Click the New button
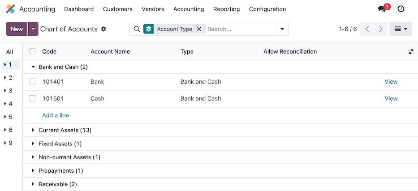Image resolution: width=418 pixels, height=191 pixels. pos(17,29)
